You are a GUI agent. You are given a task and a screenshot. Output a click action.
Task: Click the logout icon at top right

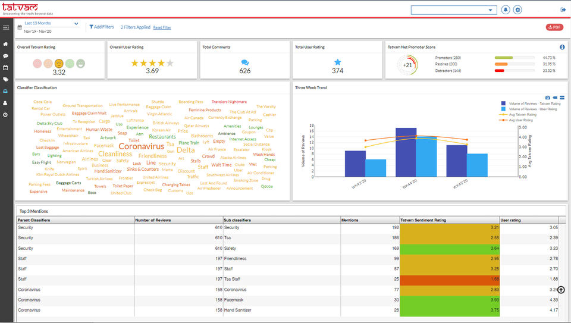[563, 10]
